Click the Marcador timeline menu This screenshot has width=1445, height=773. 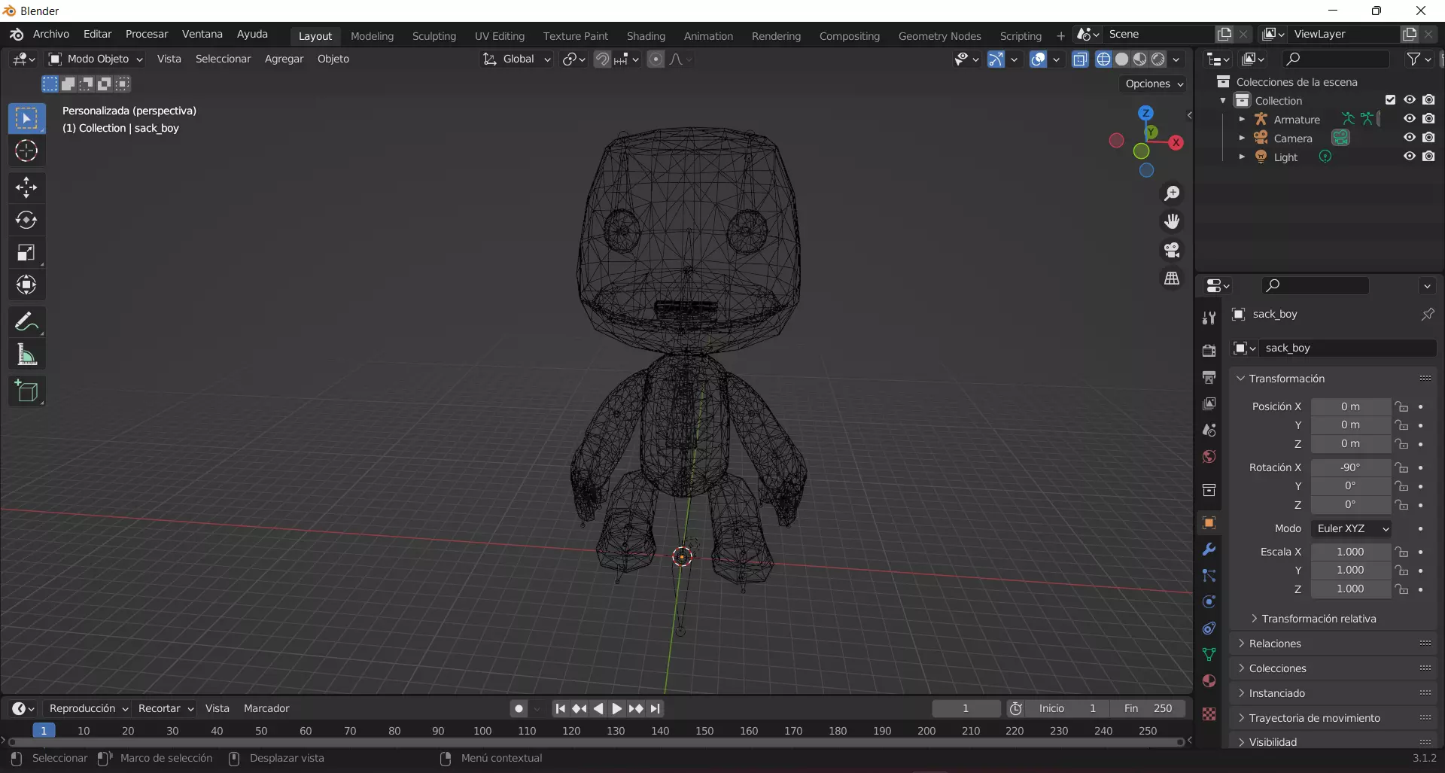pos(266,709)
